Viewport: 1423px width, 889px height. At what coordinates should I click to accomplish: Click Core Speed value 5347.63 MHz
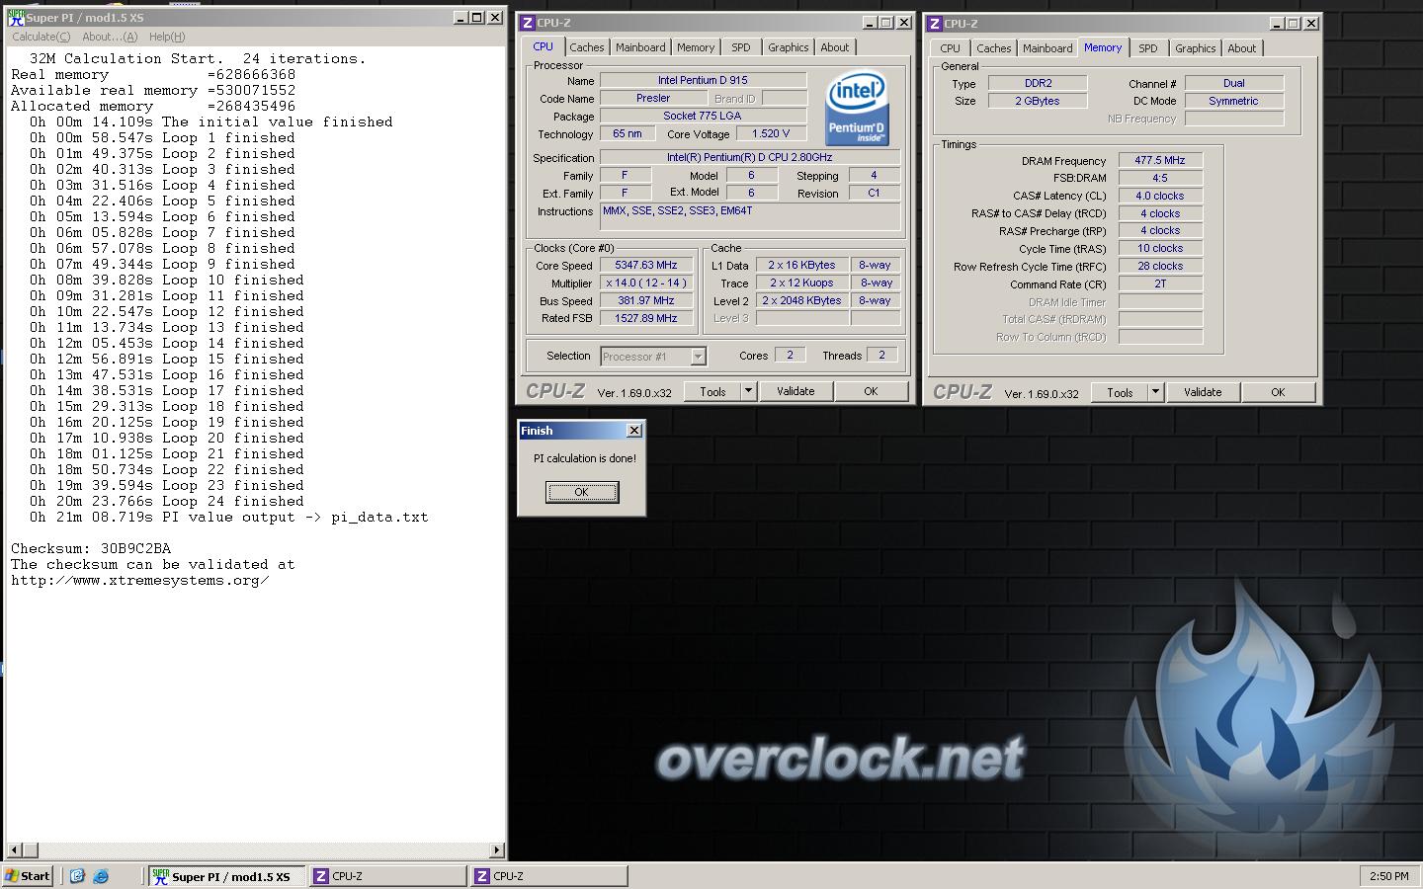pyautogui.click(x=646, y=266)
